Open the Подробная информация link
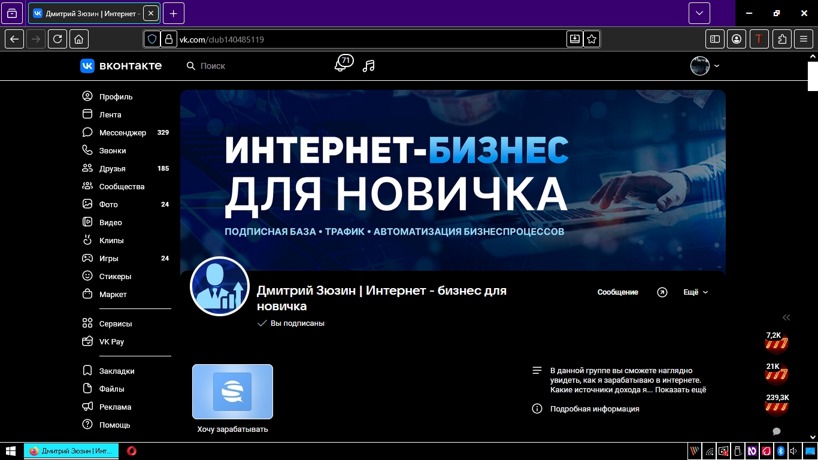Screen dimensions: 818x460 (x=595, y=408)
